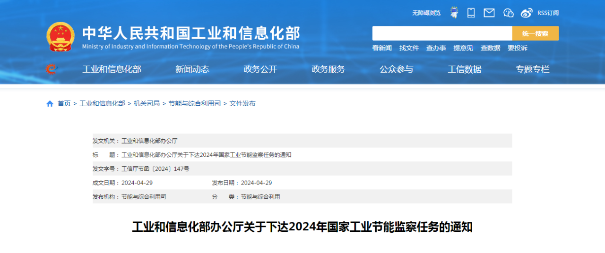Image resolution: width=605 pixels, height=253 pixels.
Task: Click the home icon in breadcrumb
Action: [50, 103]
